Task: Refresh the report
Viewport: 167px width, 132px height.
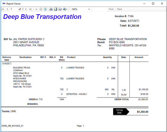Action: pos(46,9)
